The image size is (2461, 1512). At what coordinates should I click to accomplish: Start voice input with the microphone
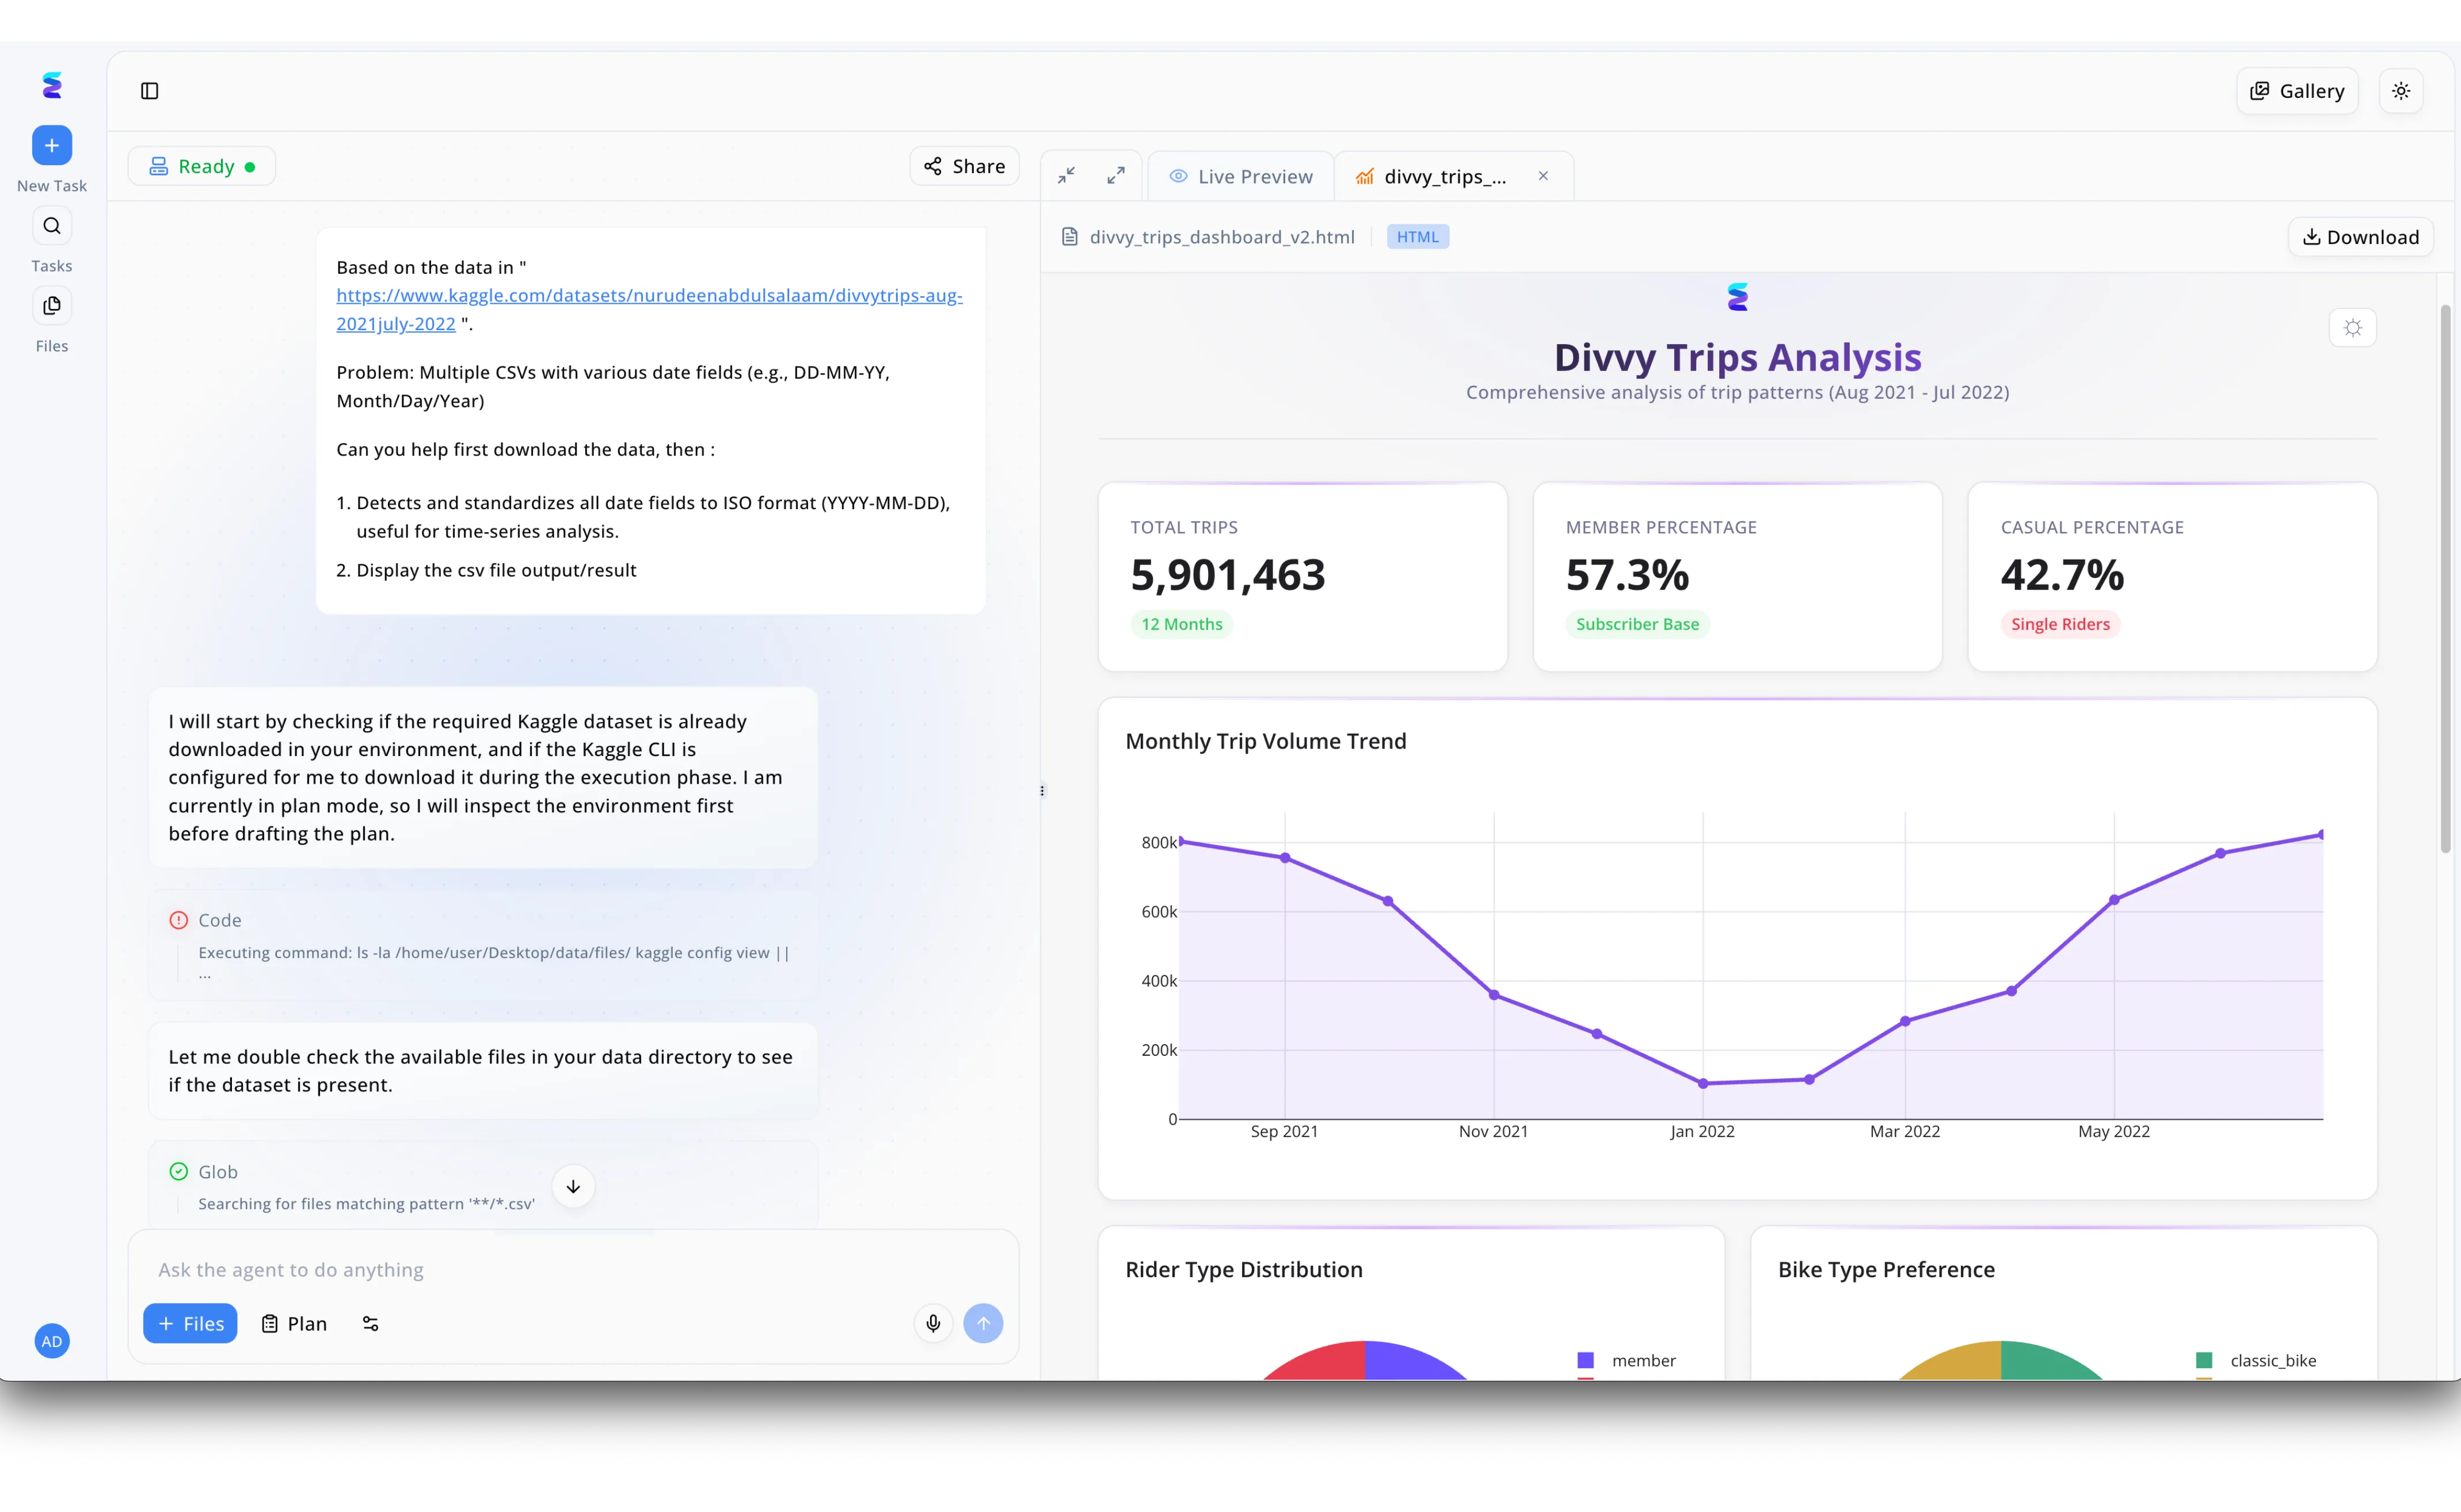tap(932, 1323)
